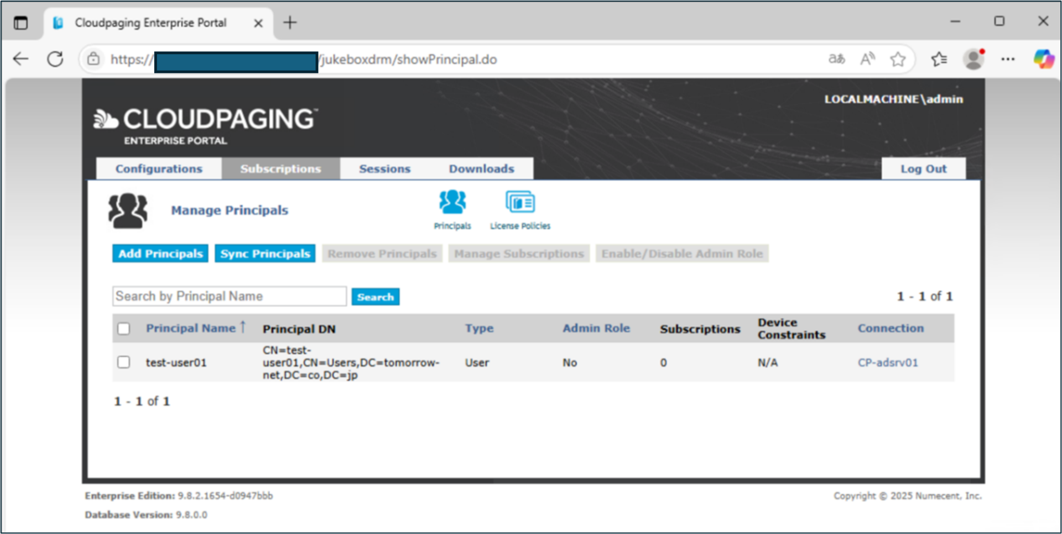The width and height of the screenshot is (1062, 534).
Task: Open the tab actions menu icon
Action: [x=20, y=23]
